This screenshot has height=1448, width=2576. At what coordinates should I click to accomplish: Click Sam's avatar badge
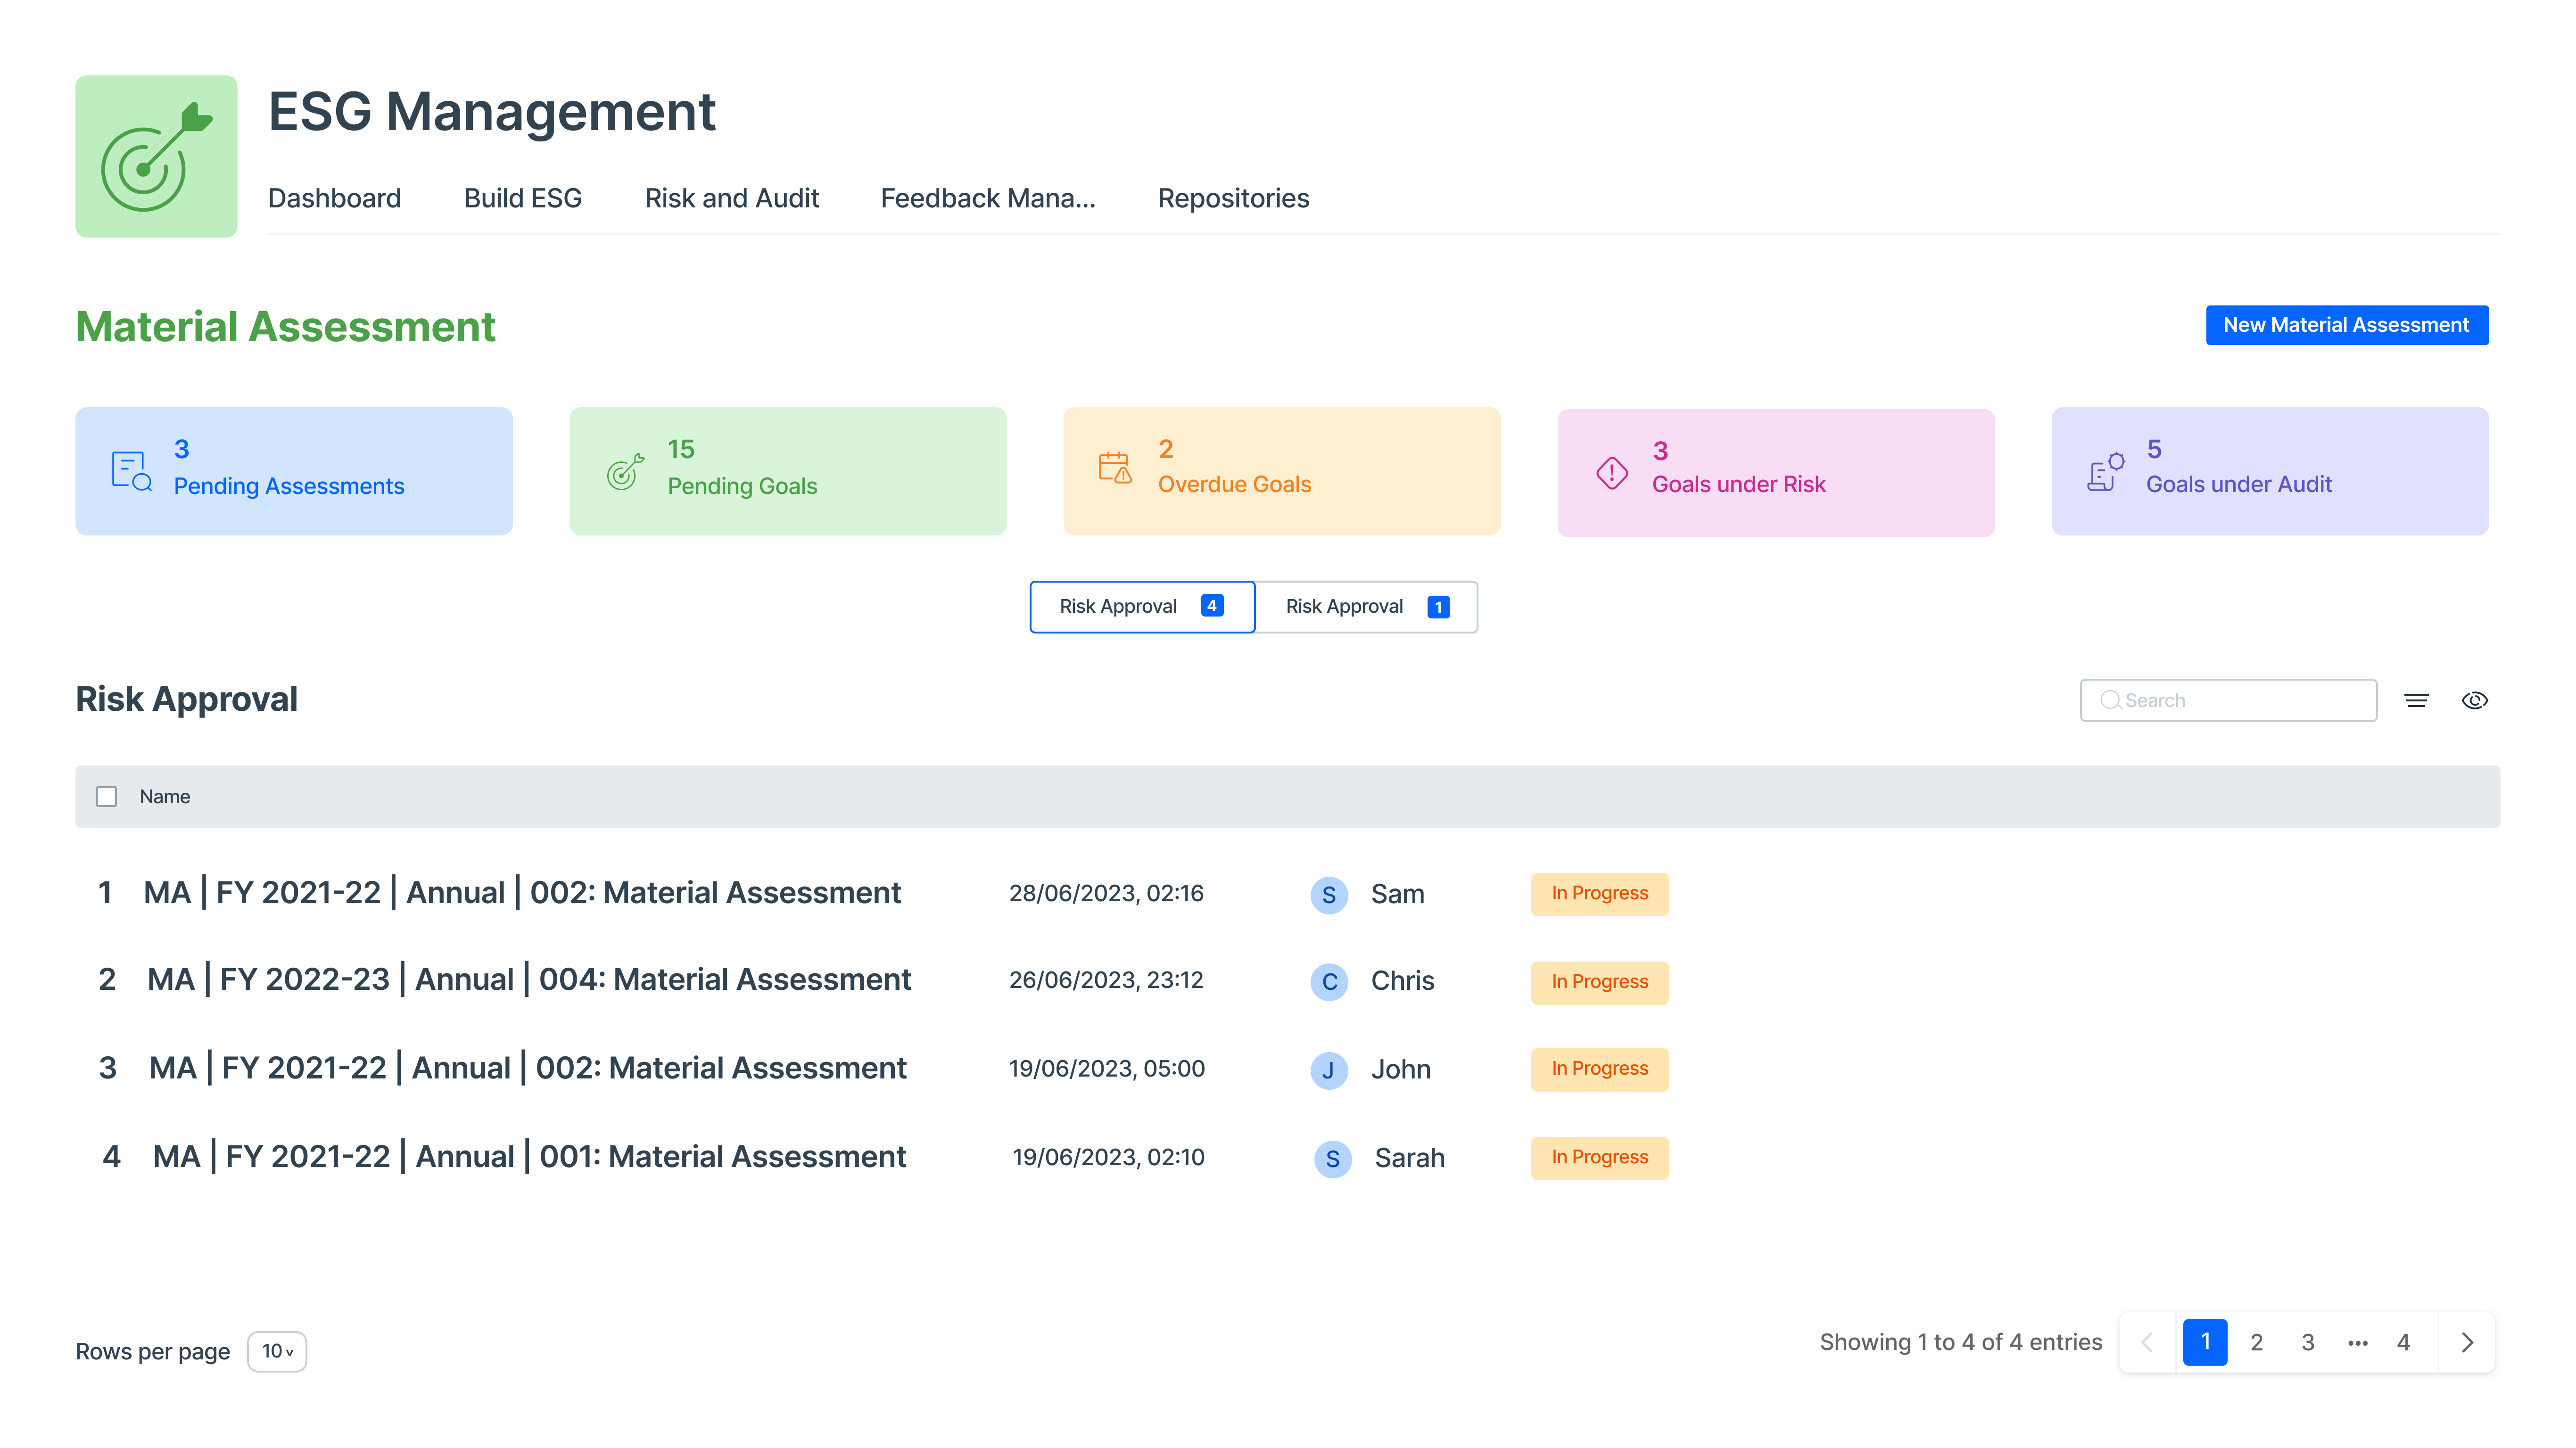click(1329, 894)
